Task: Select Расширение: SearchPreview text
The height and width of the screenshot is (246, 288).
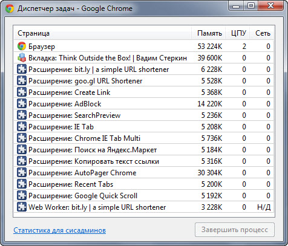Action: pos(74,115)
